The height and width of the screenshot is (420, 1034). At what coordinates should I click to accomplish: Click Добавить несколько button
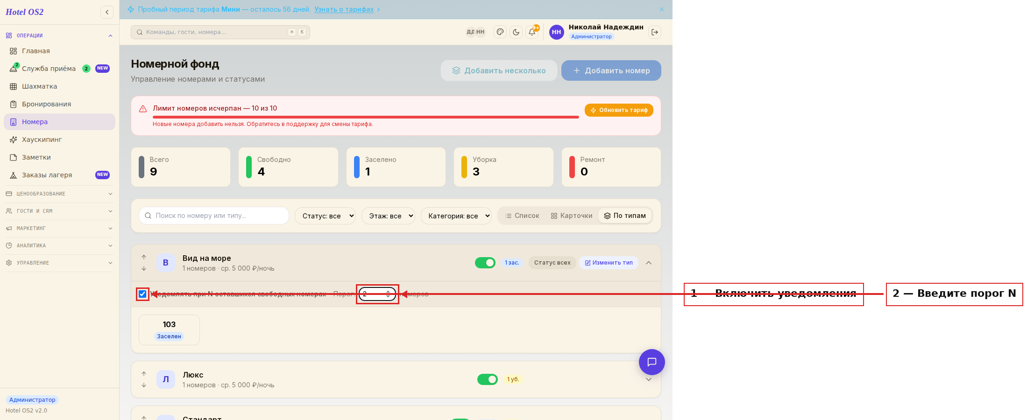(x=499, y=70)
